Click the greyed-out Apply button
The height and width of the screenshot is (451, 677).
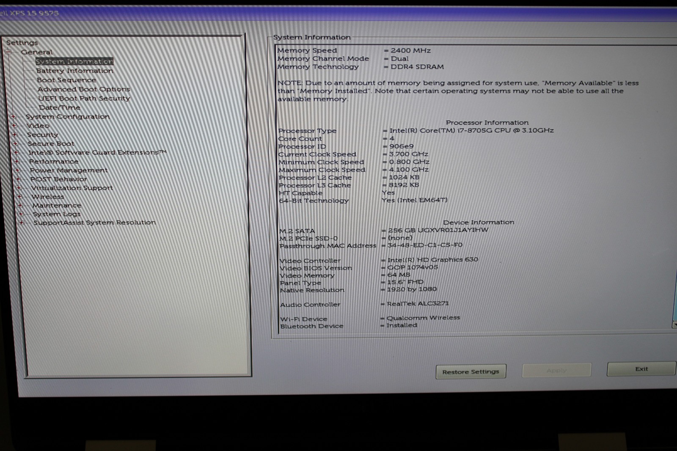556,370
